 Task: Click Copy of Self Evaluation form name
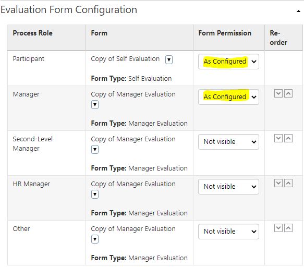(x=125, y=59)
